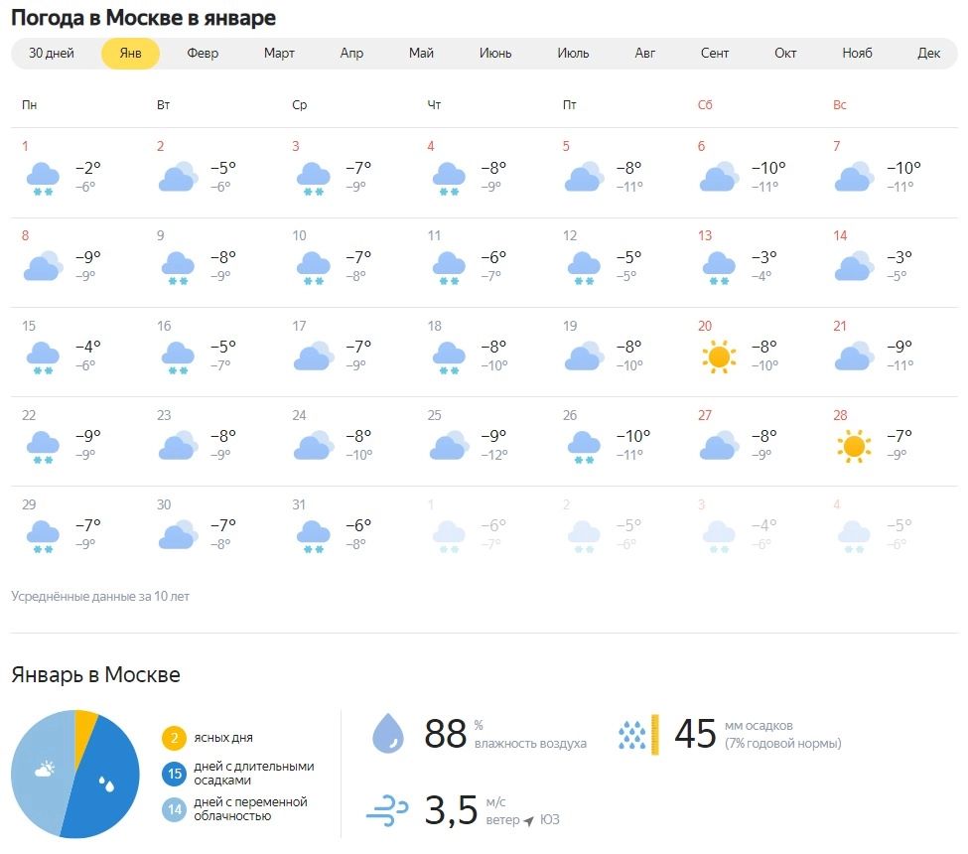Click the partly cloudy icon in pie chart
The image size is (968, 854).
pos(45,770)
